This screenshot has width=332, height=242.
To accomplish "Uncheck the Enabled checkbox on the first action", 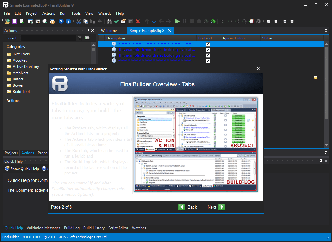I will (208, 44).
